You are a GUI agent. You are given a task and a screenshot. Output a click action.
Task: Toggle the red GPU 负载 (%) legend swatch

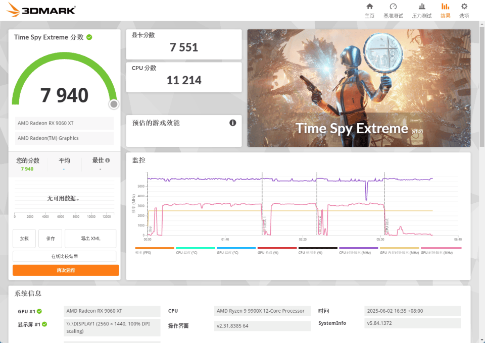pos(277,248)
